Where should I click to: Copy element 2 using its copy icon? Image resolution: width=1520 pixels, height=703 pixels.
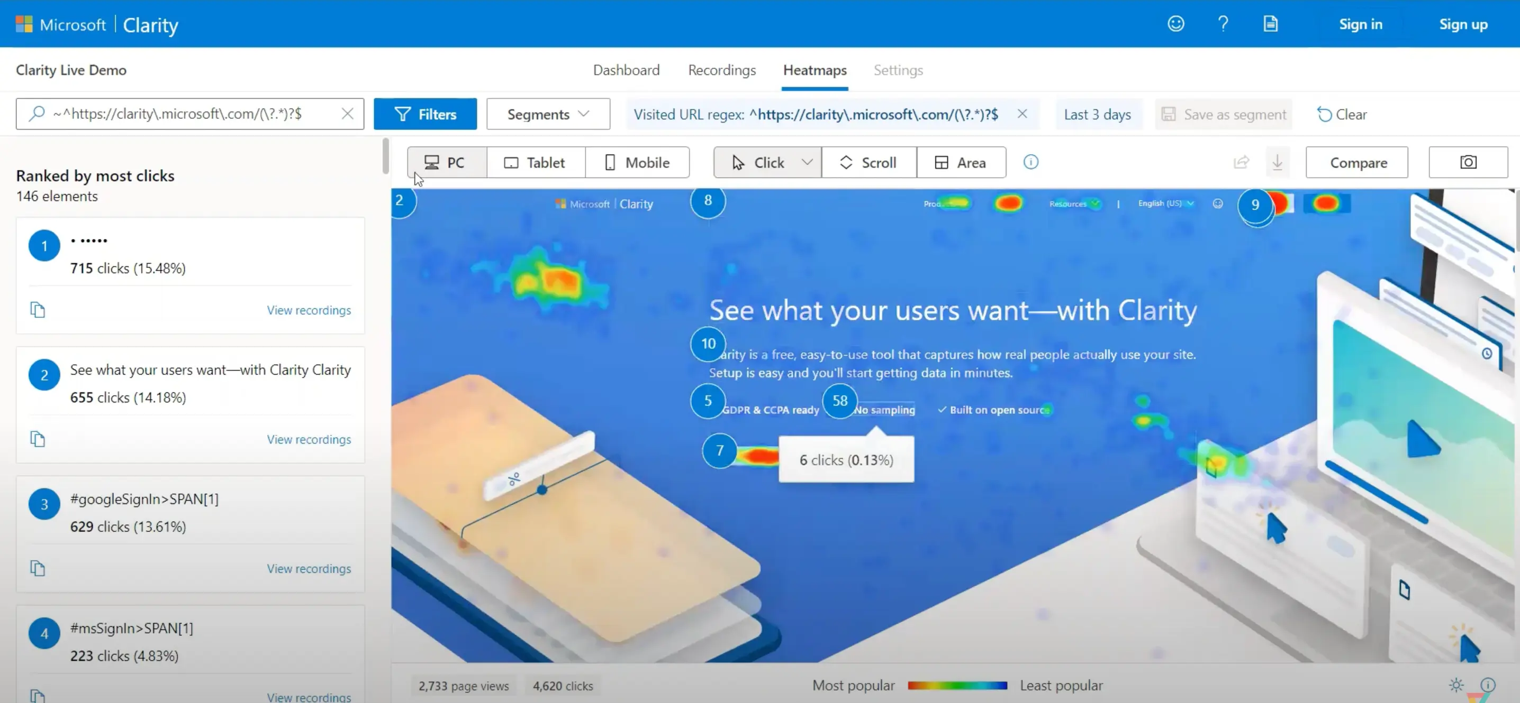[x=37, y=439]
